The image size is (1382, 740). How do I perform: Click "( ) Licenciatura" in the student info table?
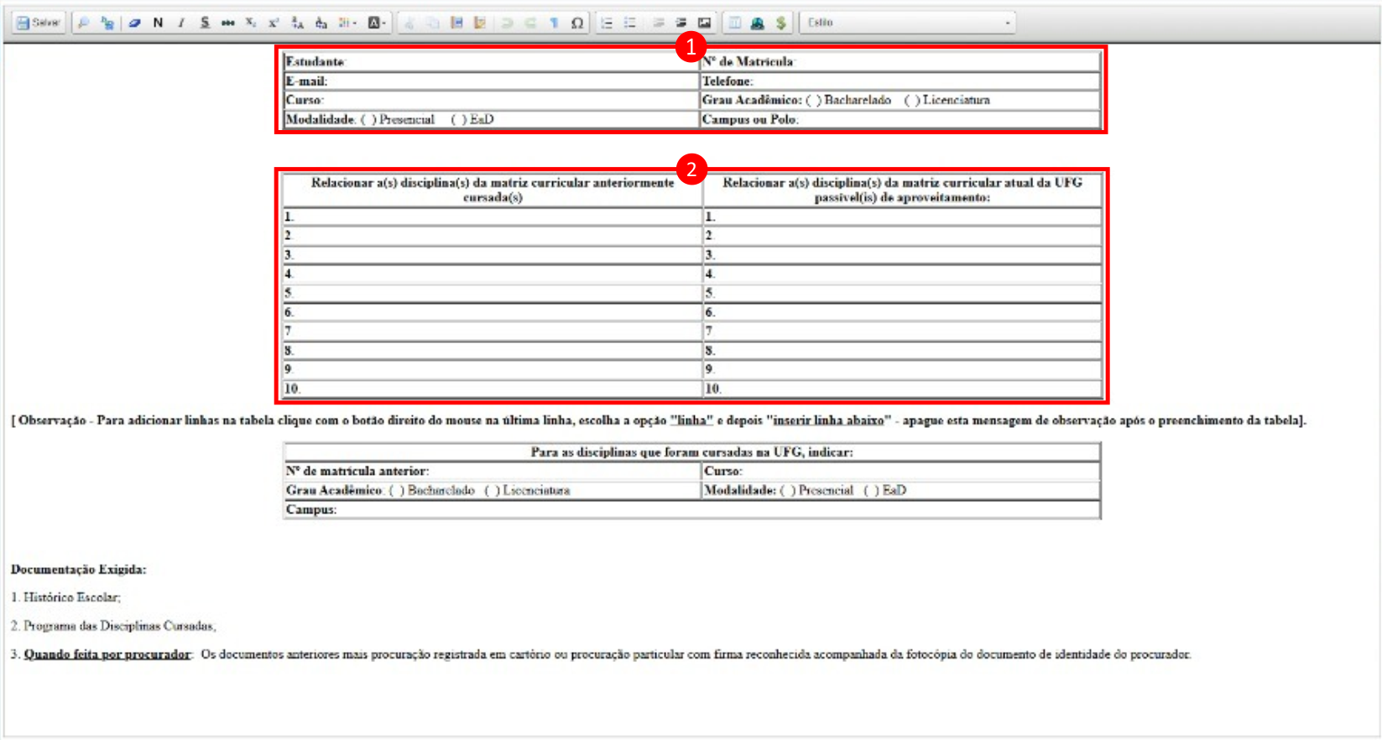point(947,100)
